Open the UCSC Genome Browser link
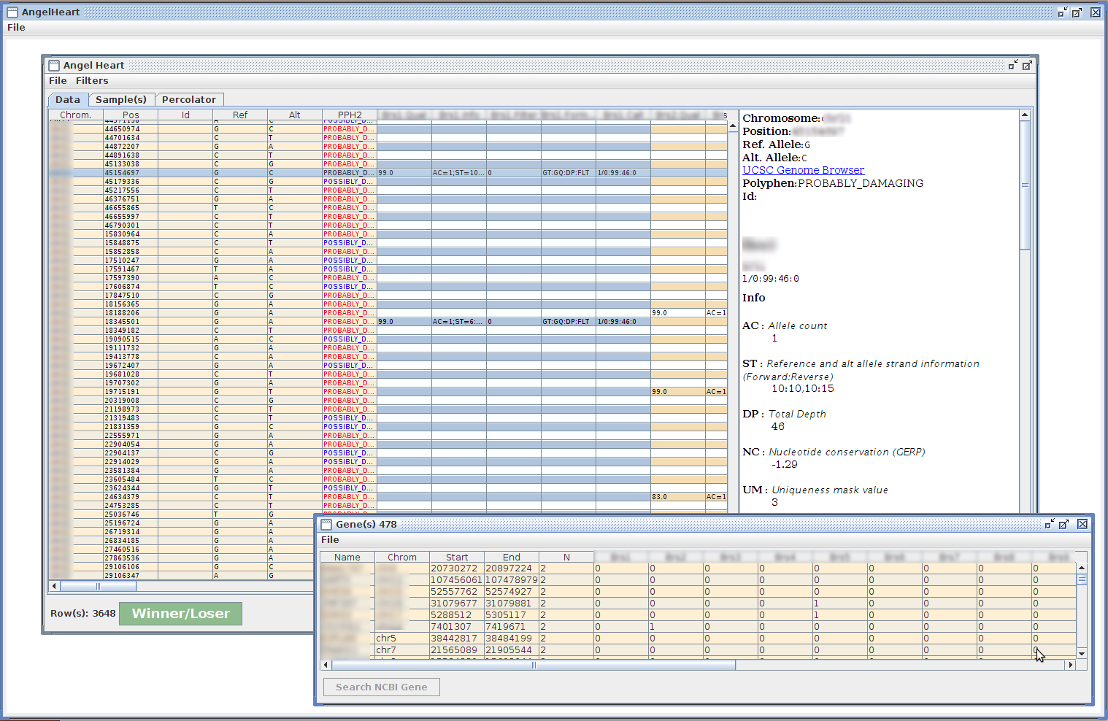 pos(803,170)
